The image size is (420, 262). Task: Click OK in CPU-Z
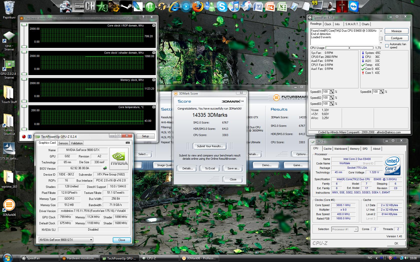coord(396,244)
